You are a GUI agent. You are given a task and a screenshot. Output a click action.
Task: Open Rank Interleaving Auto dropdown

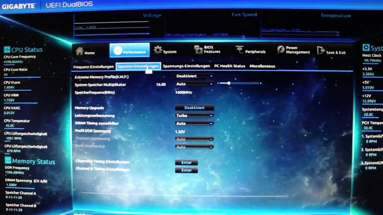pyautogui.click(x=194, y=147)
